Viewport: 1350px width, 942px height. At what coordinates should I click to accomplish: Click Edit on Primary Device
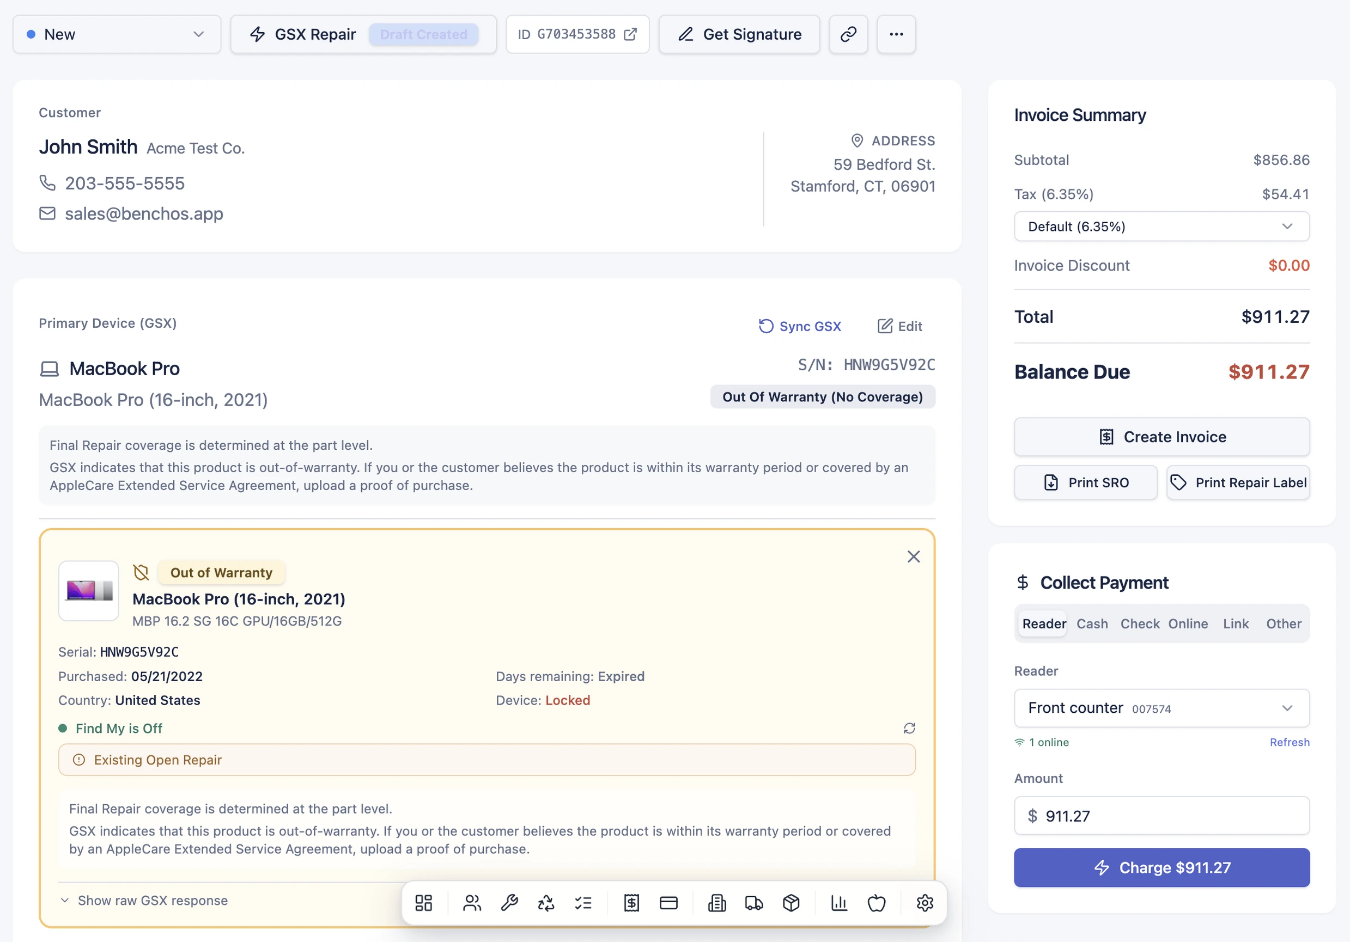coord(899,326)
